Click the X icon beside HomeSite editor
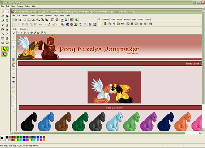The width and height of the screenshot is (205, 148). click(14, 33)
